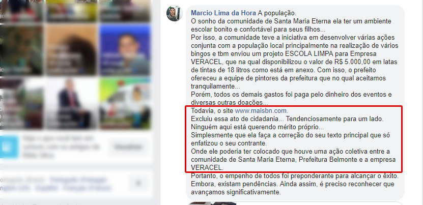Click the blurred button beside the blue icon
This screenshot has height=205, width=423.
click(128, 147)
